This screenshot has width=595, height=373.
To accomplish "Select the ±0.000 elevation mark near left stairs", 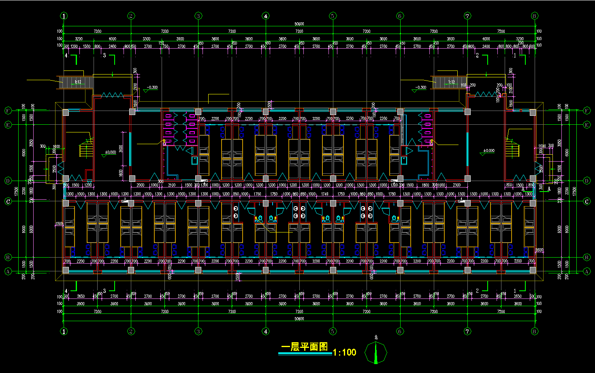I will pos(110,153).
